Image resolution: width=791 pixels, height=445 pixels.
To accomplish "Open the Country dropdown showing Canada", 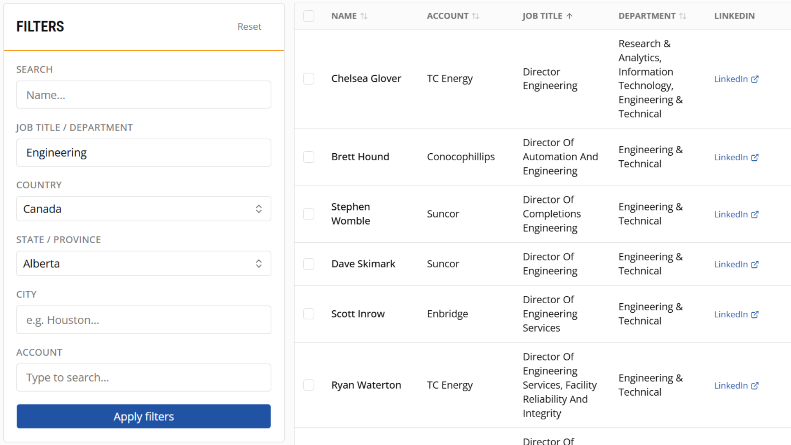I will pos(144,209).
